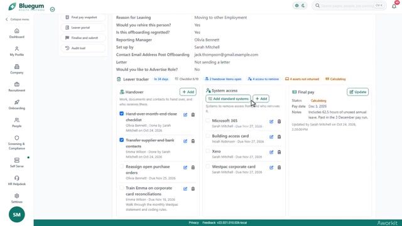
Task: Click the Calculating status badge in tracker
Action: (x=335, y=79)
